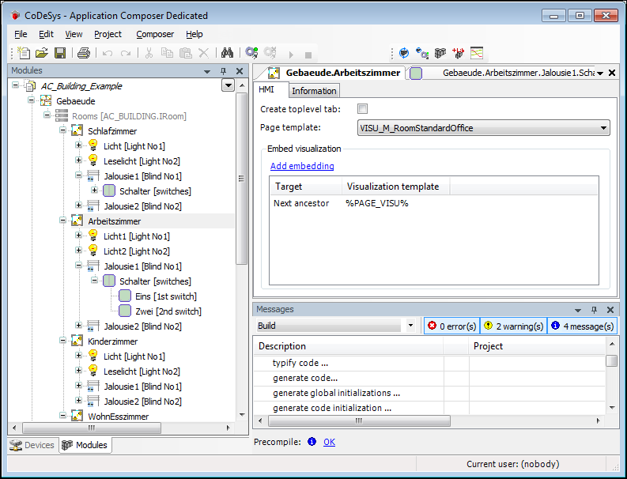Collapse the Arbeitszimmer tree node

tap(63, 221)
